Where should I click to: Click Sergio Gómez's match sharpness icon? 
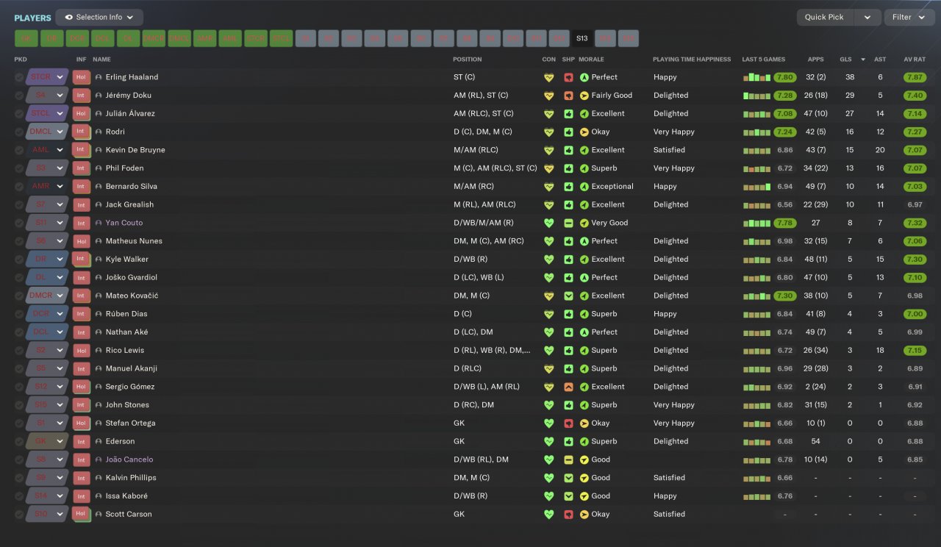tap(568, 387)
